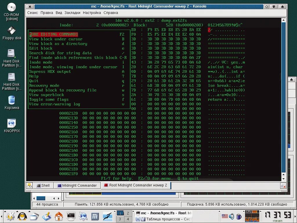Open the Сеанс menu
The width and height of the screenshot is (297, 223).
tap(32, 13)
